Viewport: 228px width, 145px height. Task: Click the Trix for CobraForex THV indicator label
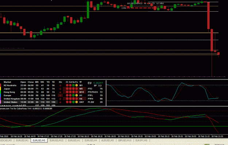pyautogui.click(x=26, y=109)
